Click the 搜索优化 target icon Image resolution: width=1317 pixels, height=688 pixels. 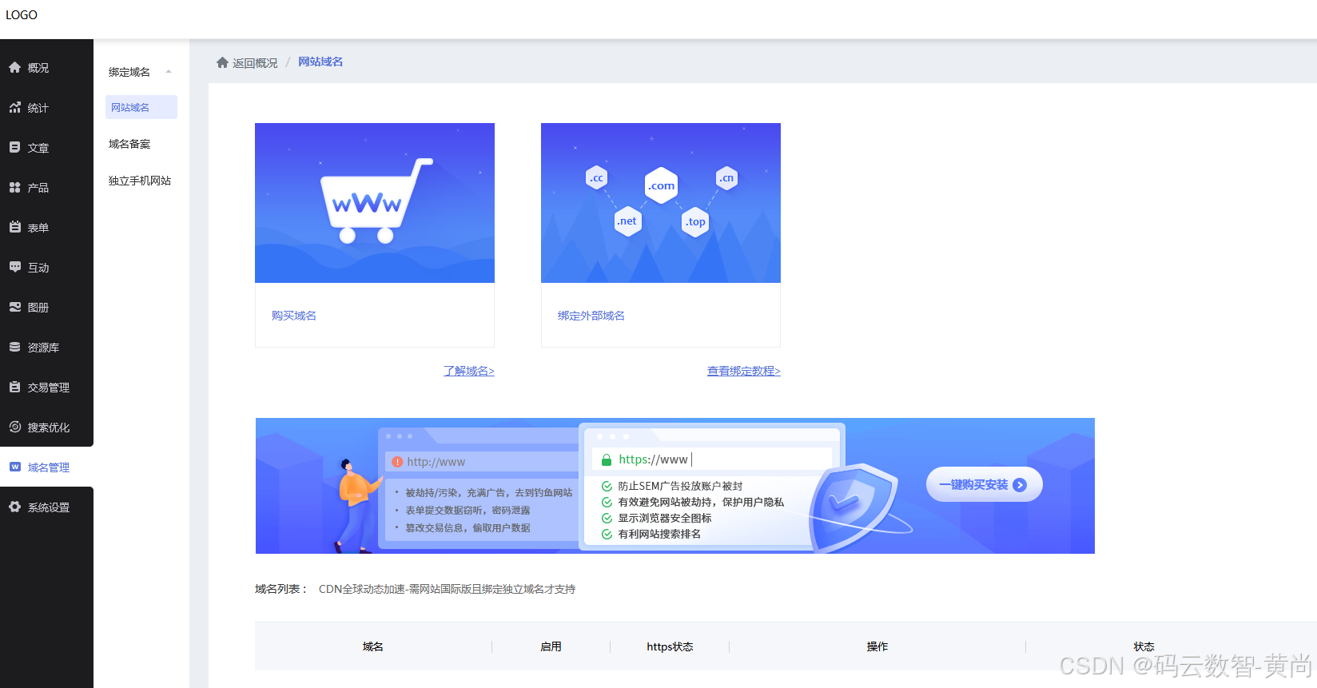(x=14, y=428)
